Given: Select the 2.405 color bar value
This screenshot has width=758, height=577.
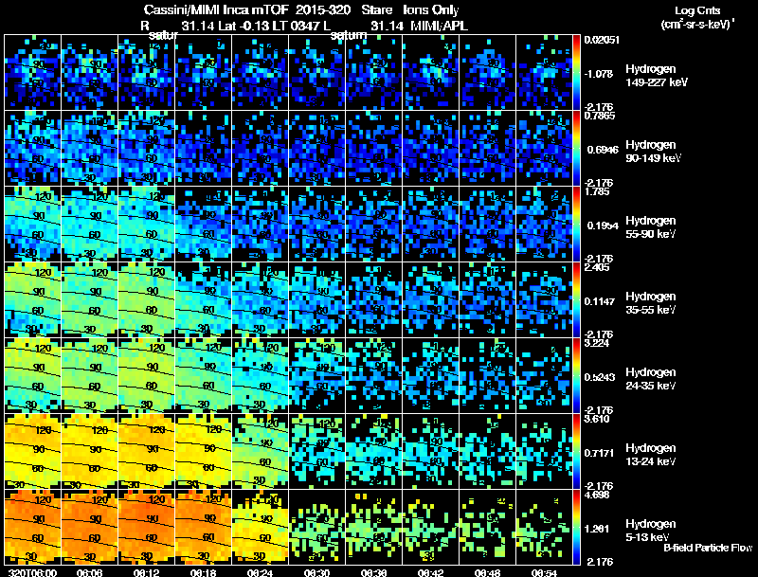Looking at the screenshot, I should click(x=597, y=267).
